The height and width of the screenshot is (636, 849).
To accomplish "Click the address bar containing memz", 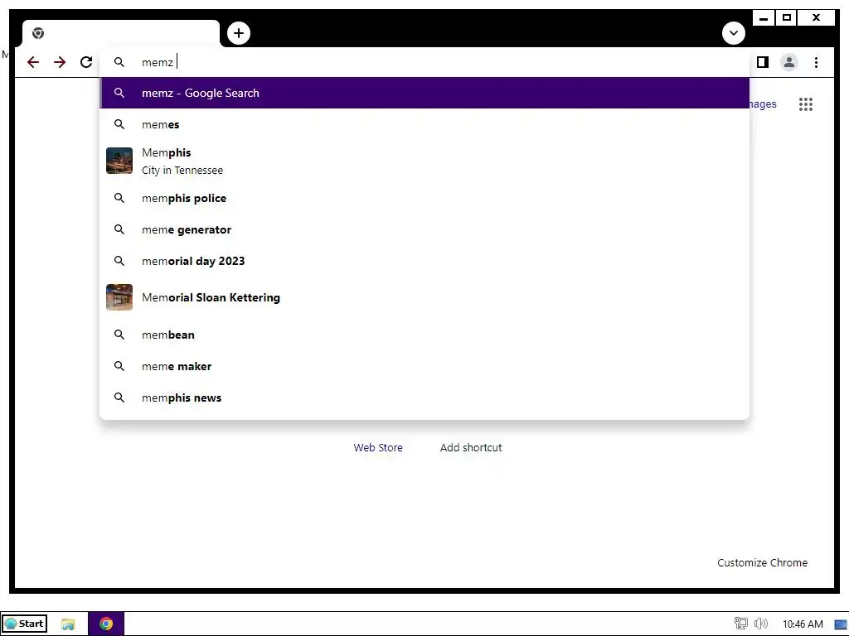I will coord(424,62).
